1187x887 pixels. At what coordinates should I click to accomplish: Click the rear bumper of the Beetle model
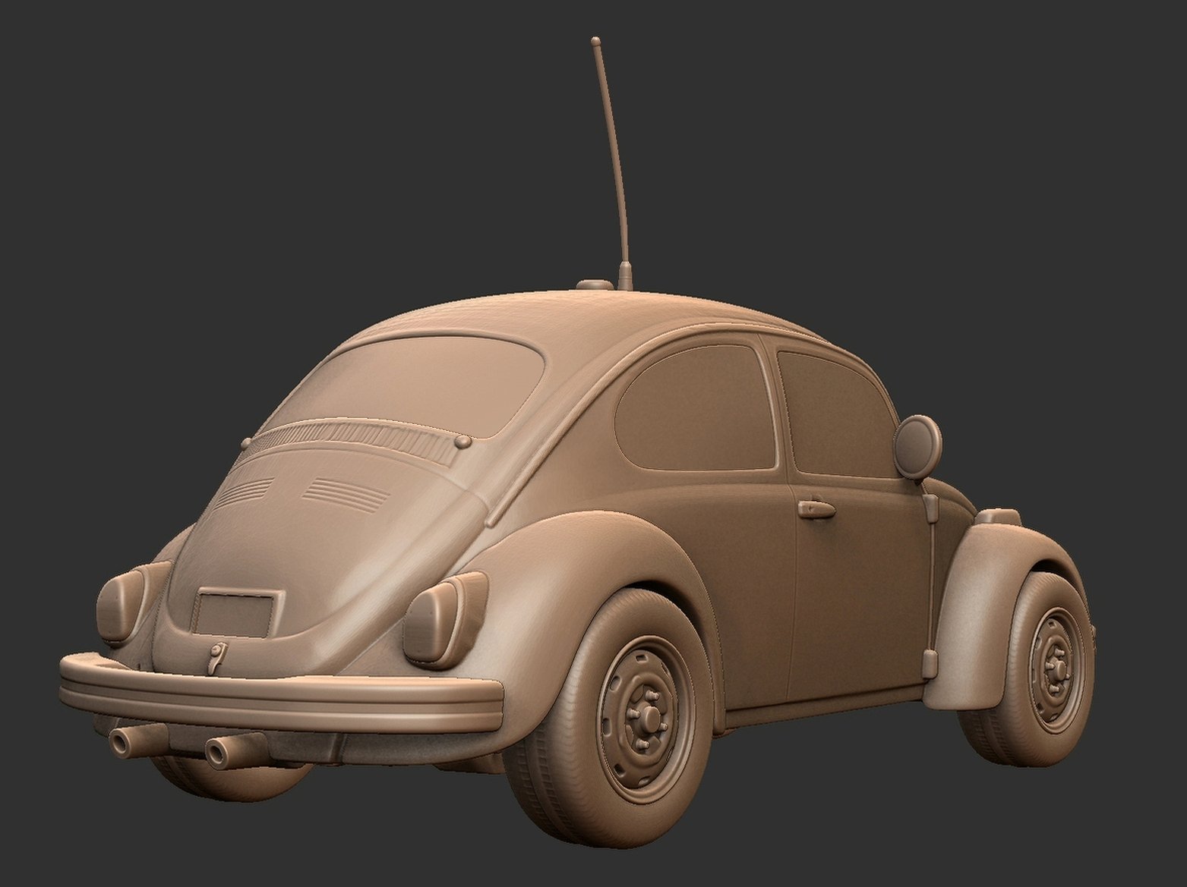click(x=281, y=694)
